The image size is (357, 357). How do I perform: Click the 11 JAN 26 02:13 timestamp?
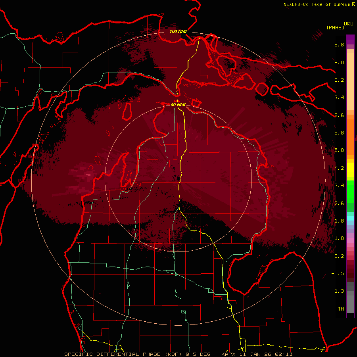[266, 354]
